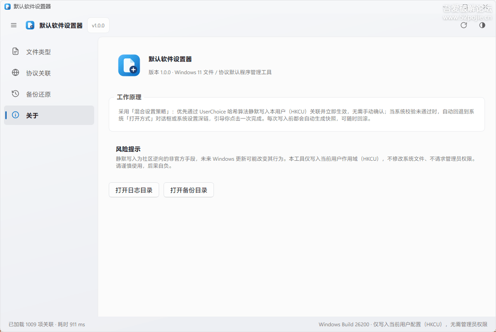
Task: Click the version line '版本 1.0.0 · Windows 11'
Action: [176, 72]
